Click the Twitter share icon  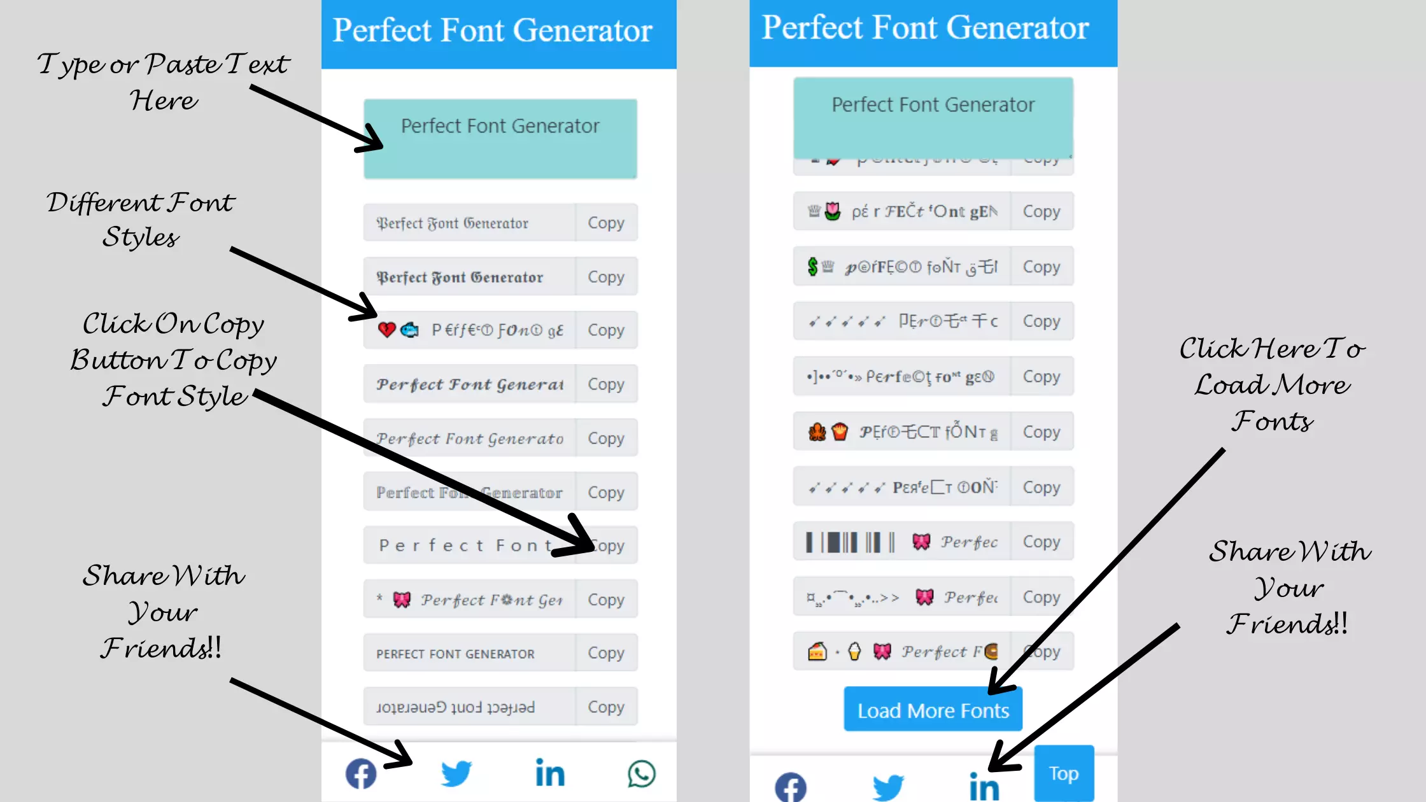[455, 773]
